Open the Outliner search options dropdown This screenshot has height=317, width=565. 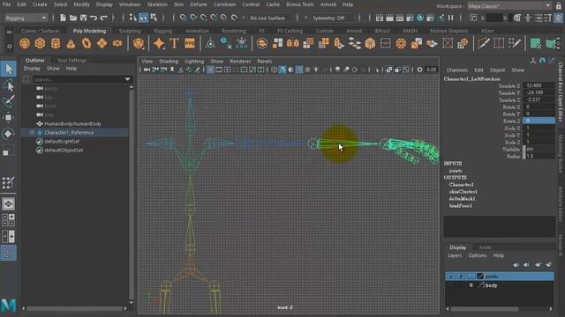coord(127,79)
